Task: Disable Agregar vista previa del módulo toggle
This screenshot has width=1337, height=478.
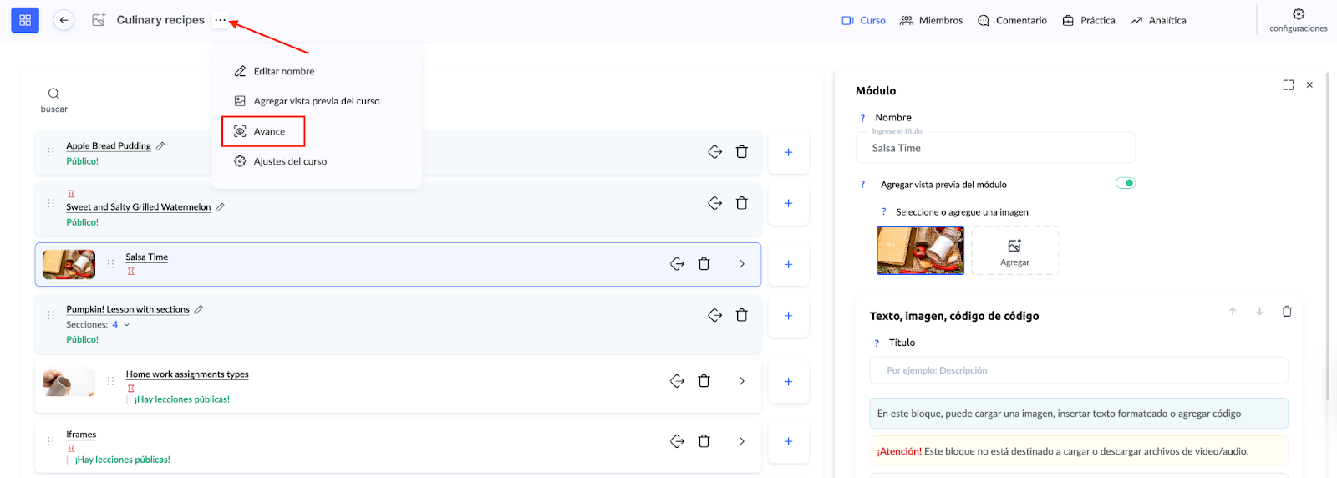Action: pos(1126,183)
